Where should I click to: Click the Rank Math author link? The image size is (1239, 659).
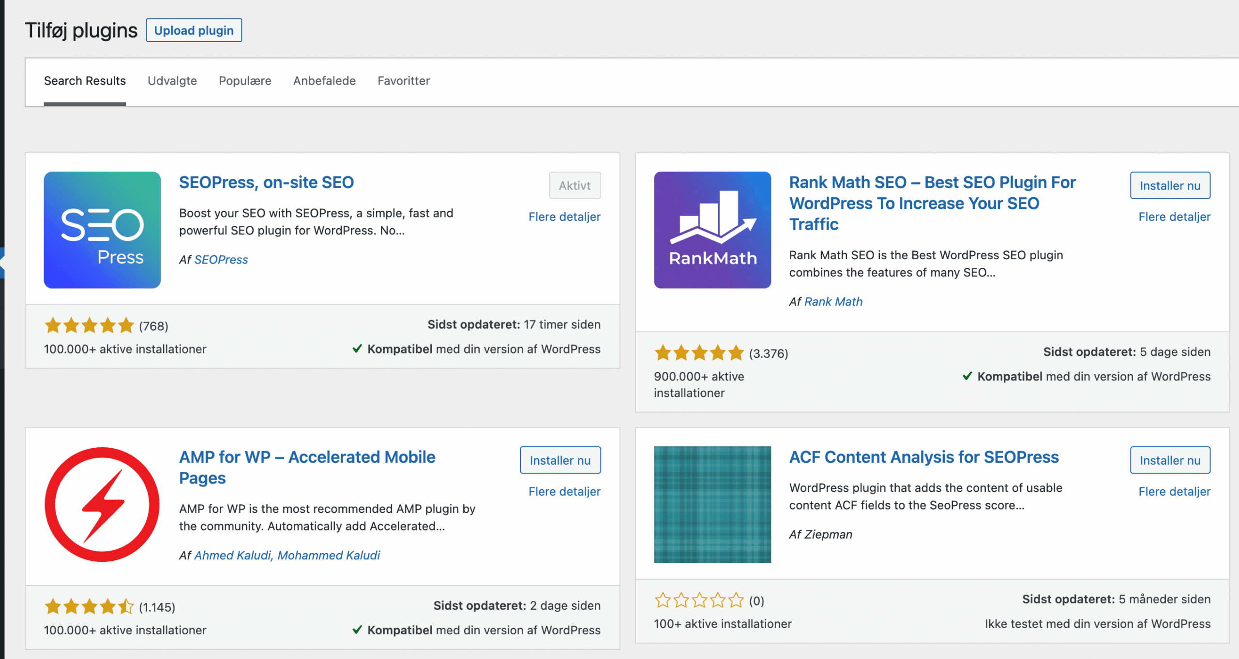tap(833, 302)
